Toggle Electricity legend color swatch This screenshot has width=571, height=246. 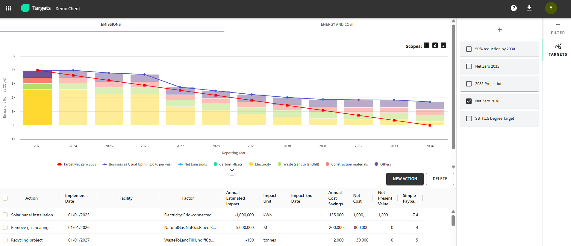tap(251, 164)
